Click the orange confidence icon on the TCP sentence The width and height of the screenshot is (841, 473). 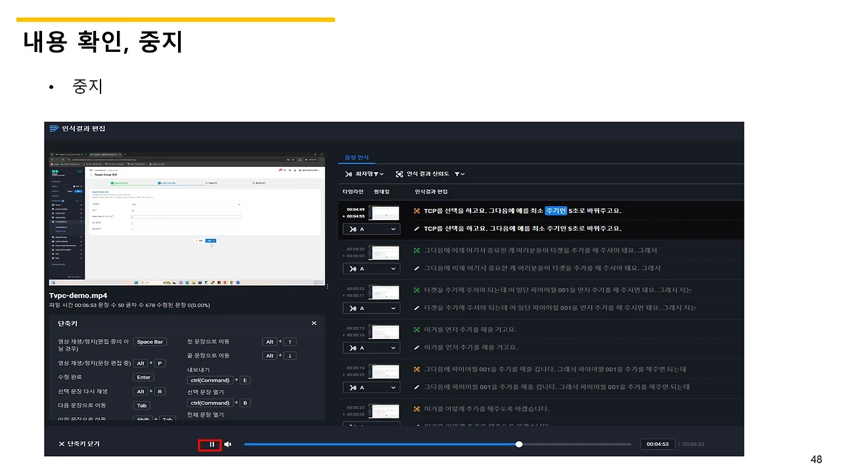(417, 211)
